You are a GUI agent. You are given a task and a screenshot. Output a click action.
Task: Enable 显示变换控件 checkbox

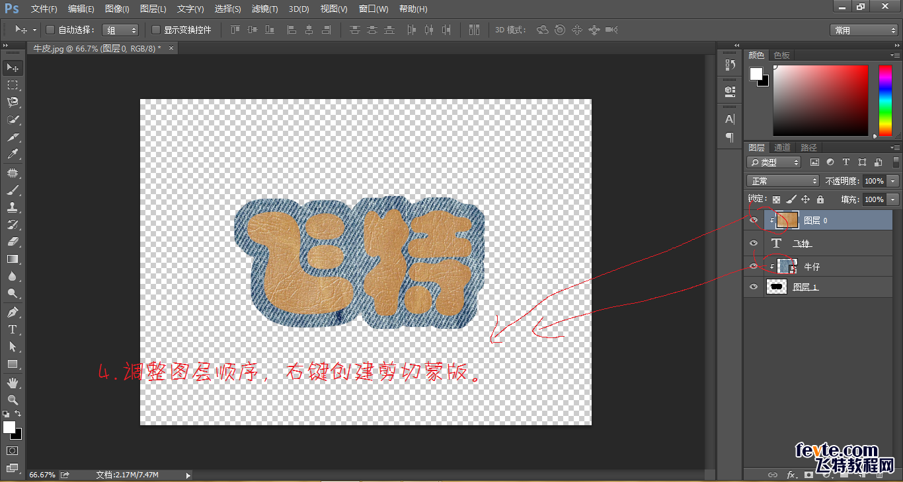(156, 30)
